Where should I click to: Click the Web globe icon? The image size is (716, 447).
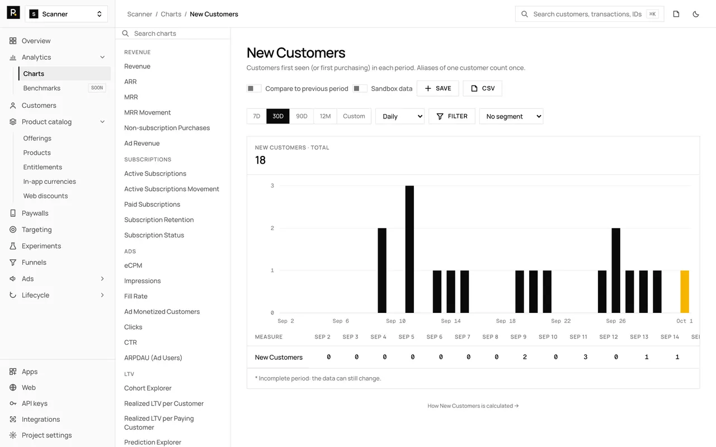pos(13,388)
